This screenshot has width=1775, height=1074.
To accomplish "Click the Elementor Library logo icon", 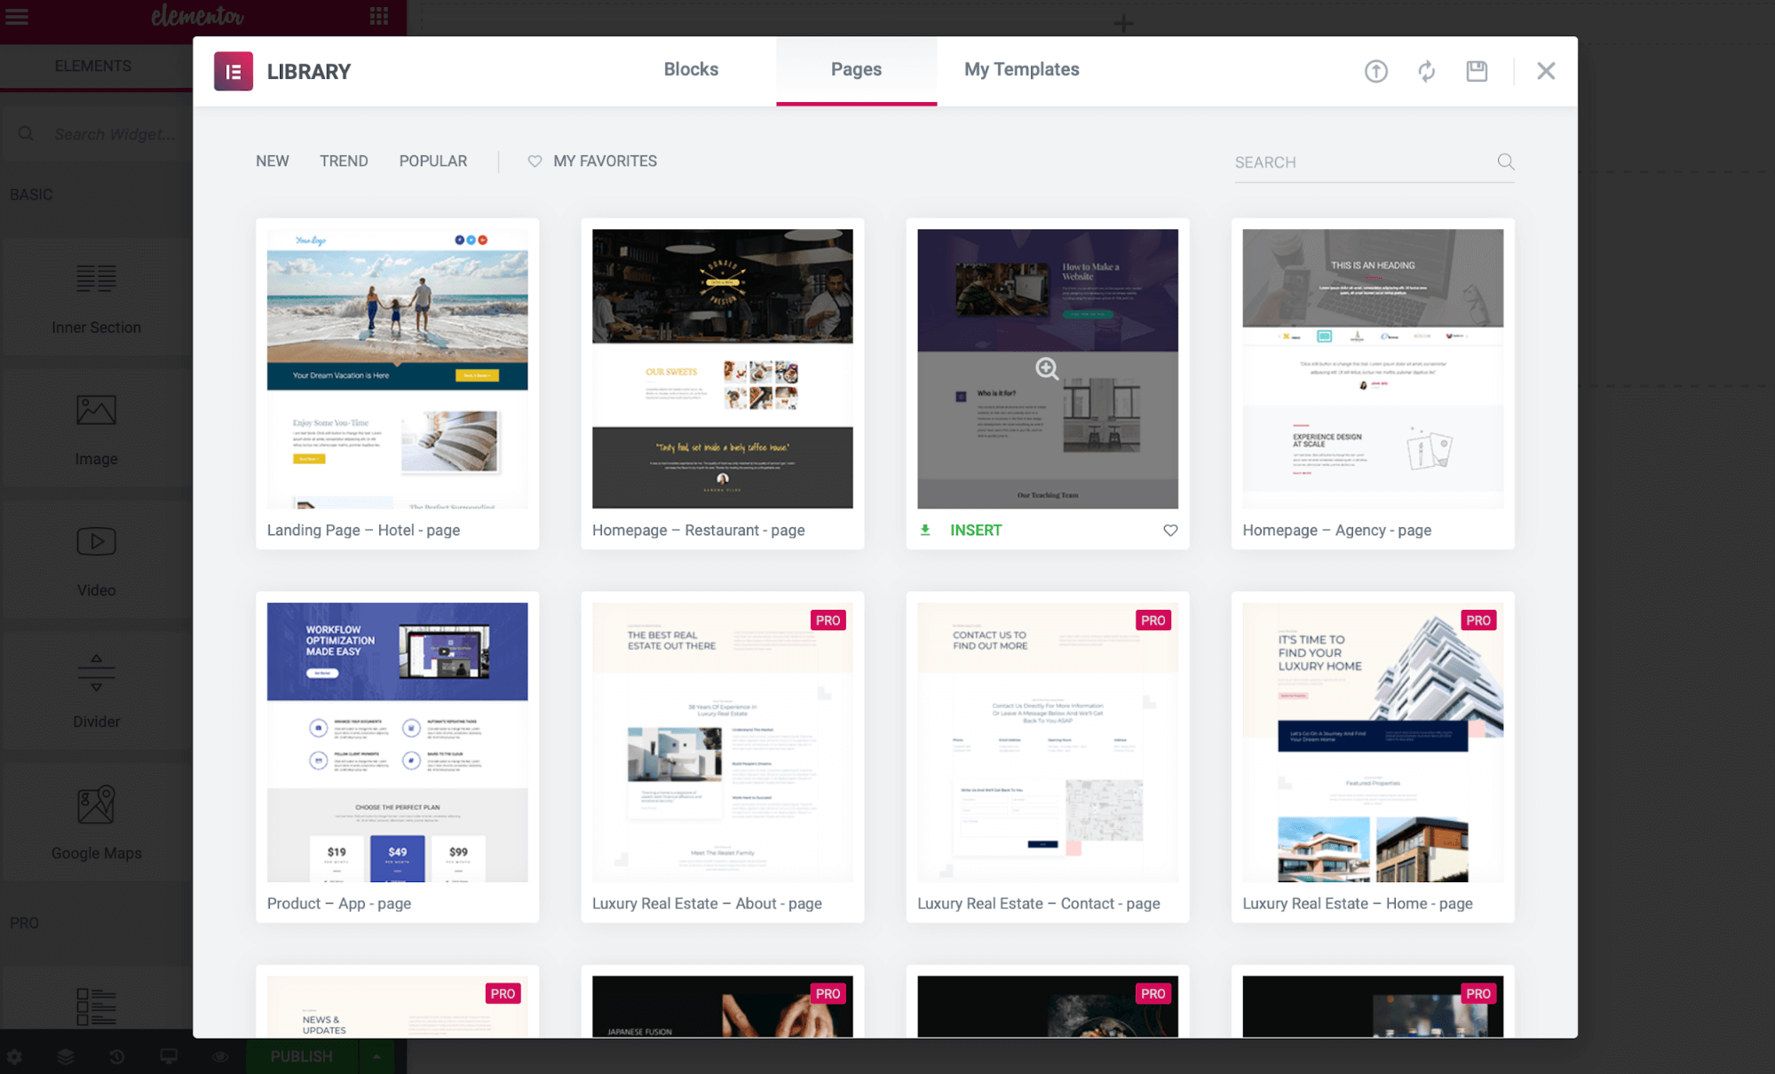I will pos(234,71).
